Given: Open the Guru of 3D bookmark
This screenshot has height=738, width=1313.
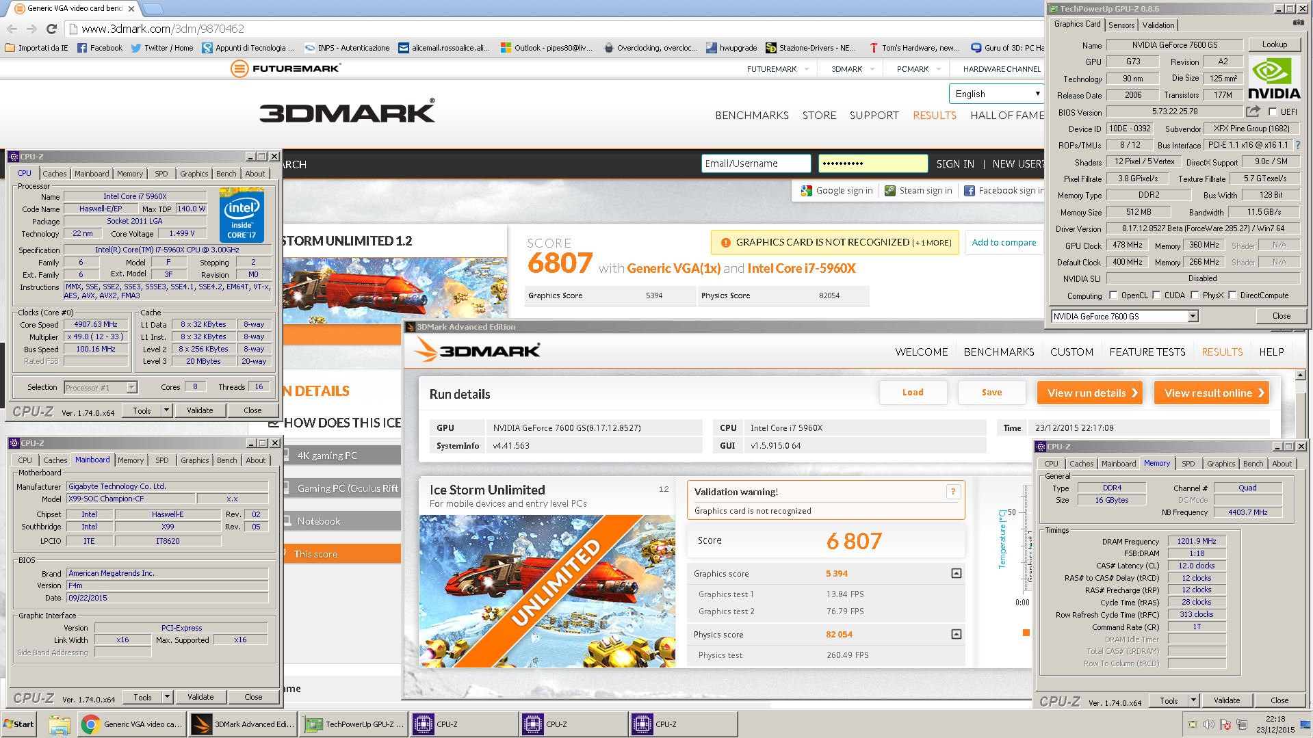Looking at the screenshot, I should [x=1007, y=48].
